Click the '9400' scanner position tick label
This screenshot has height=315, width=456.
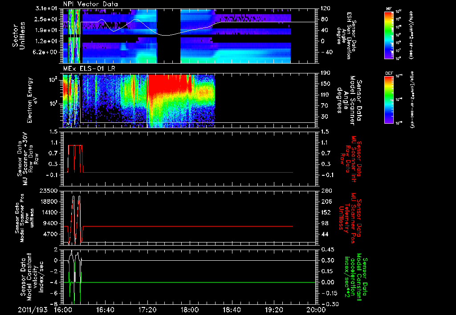pyautogui.click(x=51, y=223)
